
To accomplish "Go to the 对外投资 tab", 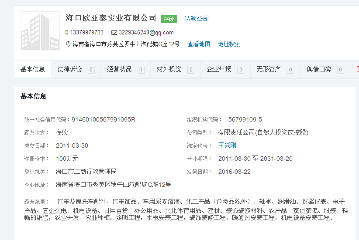I will click(169, 69).
